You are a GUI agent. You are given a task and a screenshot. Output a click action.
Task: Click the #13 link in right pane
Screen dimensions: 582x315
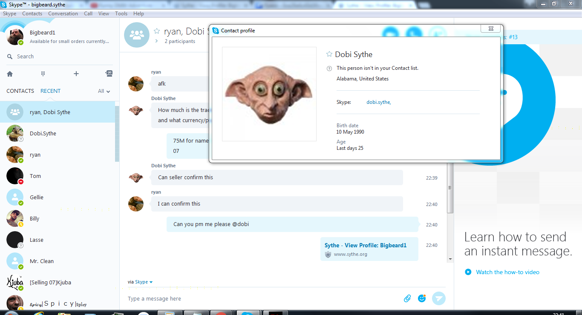[513, 37]
